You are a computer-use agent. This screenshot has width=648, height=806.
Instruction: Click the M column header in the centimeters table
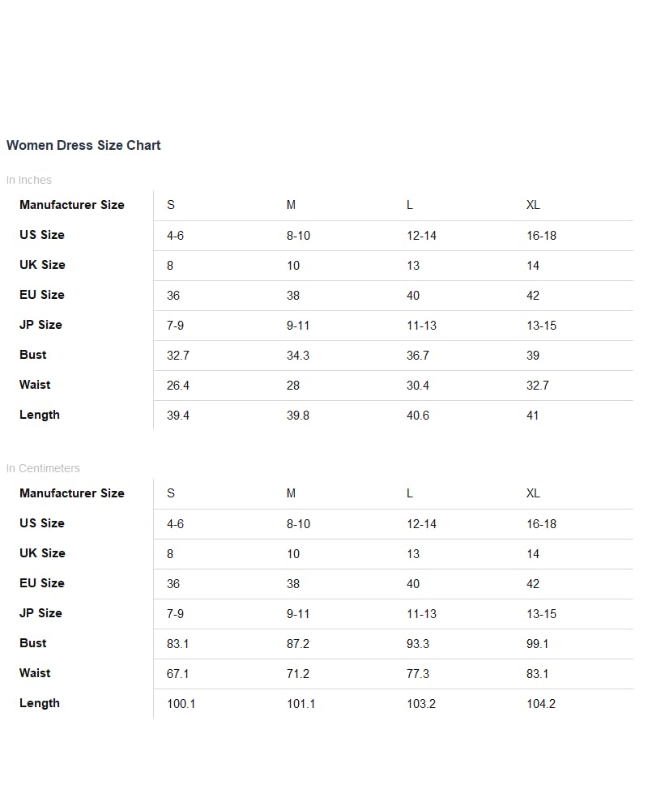click(291, 493)
